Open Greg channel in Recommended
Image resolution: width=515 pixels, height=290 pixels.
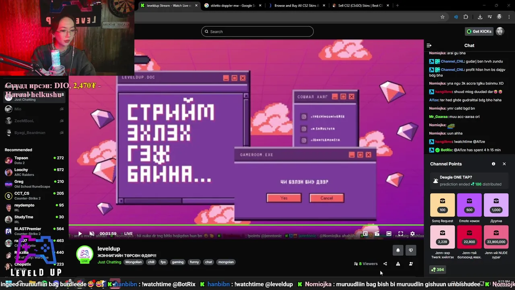click(34, 184)
